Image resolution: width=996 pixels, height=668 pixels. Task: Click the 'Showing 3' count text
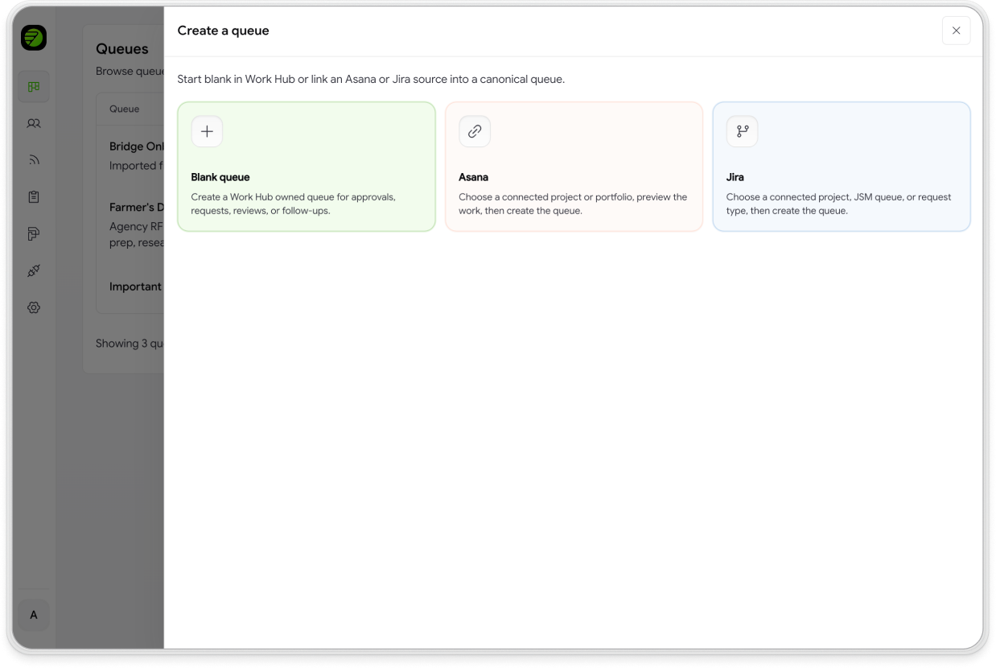click(130, 343)
